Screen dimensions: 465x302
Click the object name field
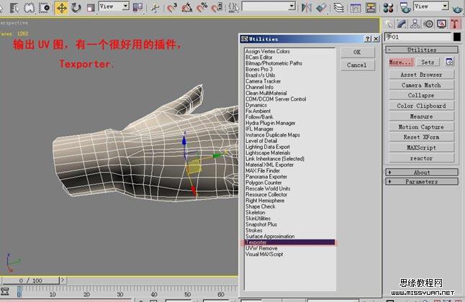417,37
